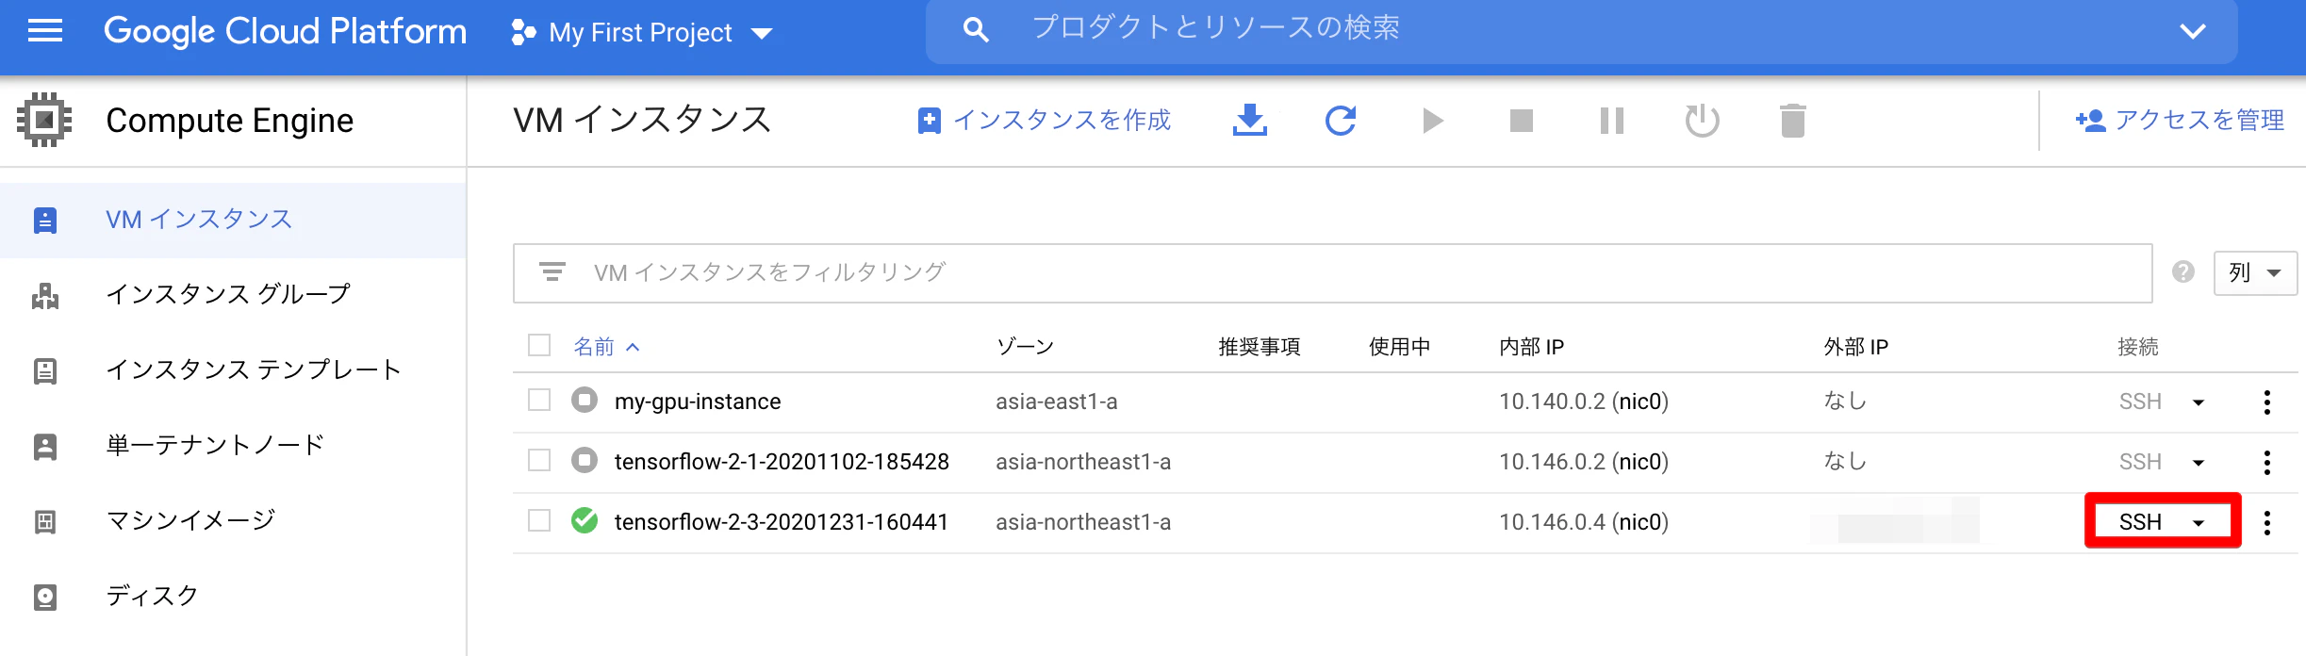Open more actions for my-gpu-instance
2306x656 pixels.
coord(2267,402)
